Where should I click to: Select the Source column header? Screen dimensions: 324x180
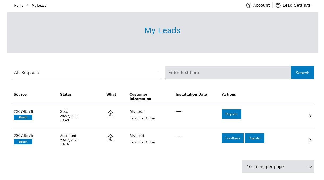[20, 94]
